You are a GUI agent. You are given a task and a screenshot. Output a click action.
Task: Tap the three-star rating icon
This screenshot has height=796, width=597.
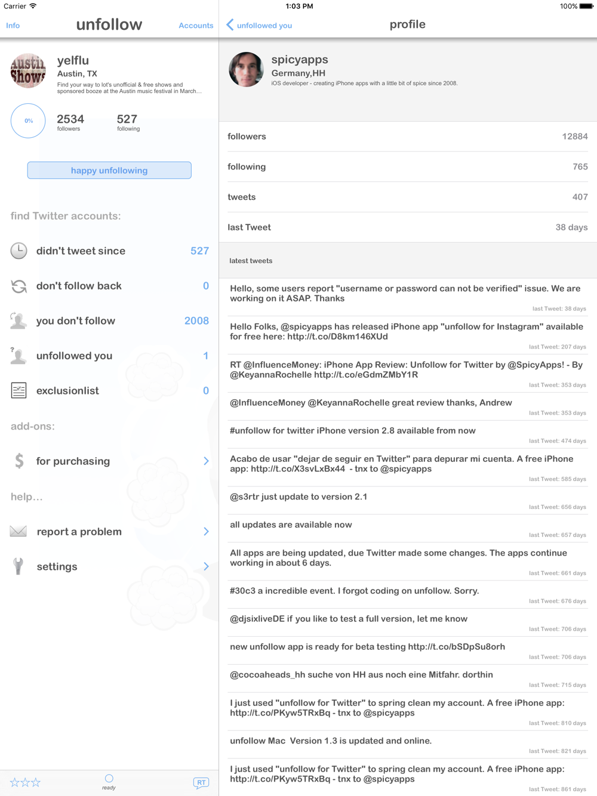25,782
